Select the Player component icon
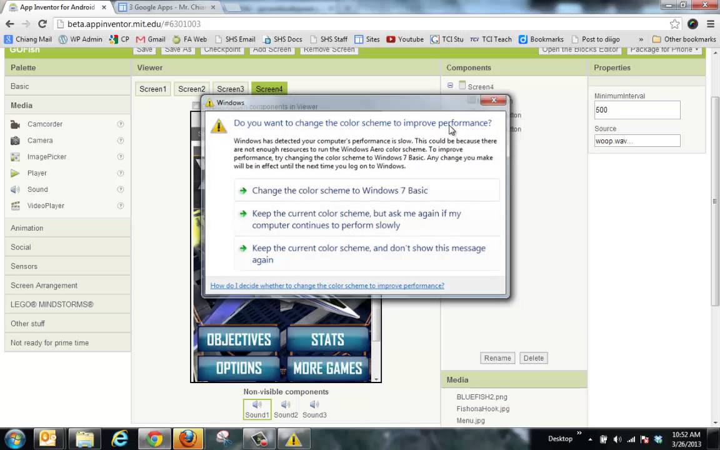Image resolution: width=720 pixels, height=450 pixels. click(15, 173)
